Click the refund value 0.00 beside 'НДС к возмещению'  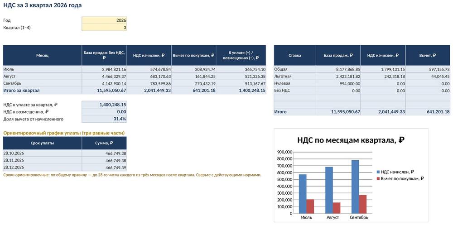[104, 112]
